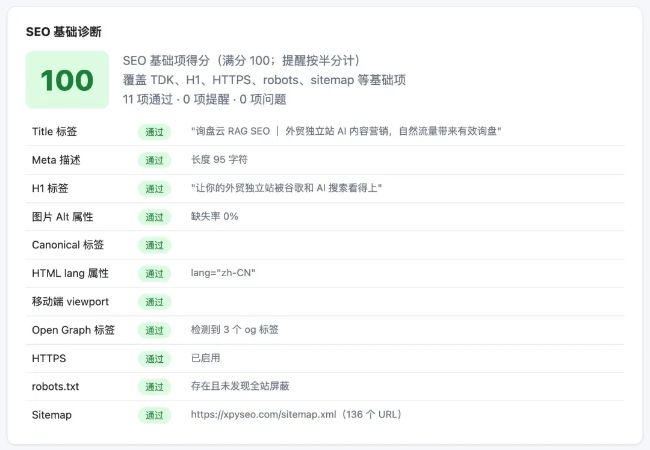Click the pass badge for 移动端 viewport

click(154, 302)
